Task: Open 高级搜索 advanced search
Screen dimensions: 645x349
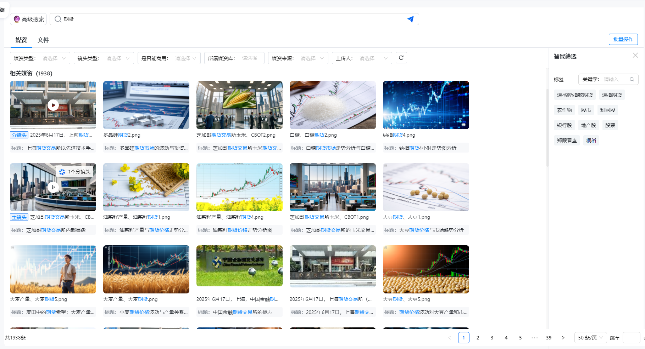Action: coord(29,19)
